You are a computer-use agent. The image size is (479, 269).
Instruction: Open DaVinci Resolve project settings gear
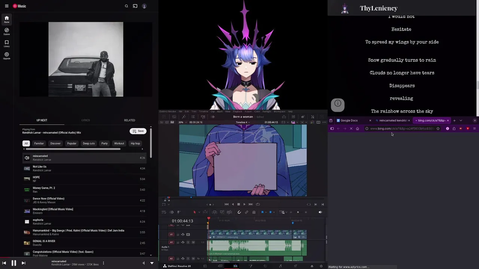pyautogui.click(x=321, y=266)
